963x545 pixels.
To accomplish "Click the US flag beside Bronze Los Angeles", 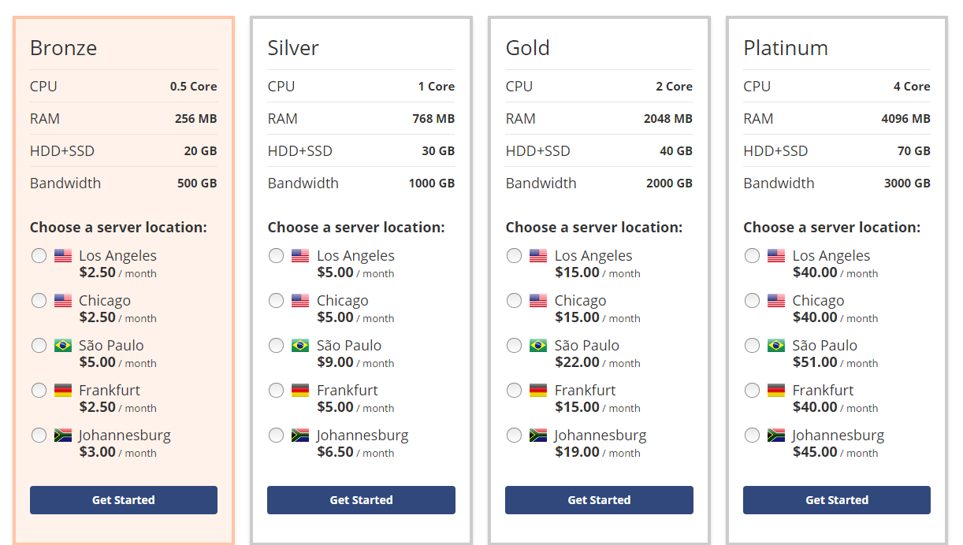I will pyautogui.click(x=63, y=256).
